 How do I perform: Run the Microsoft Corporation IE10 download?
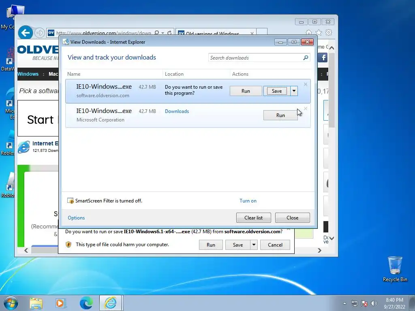point(280,115)
